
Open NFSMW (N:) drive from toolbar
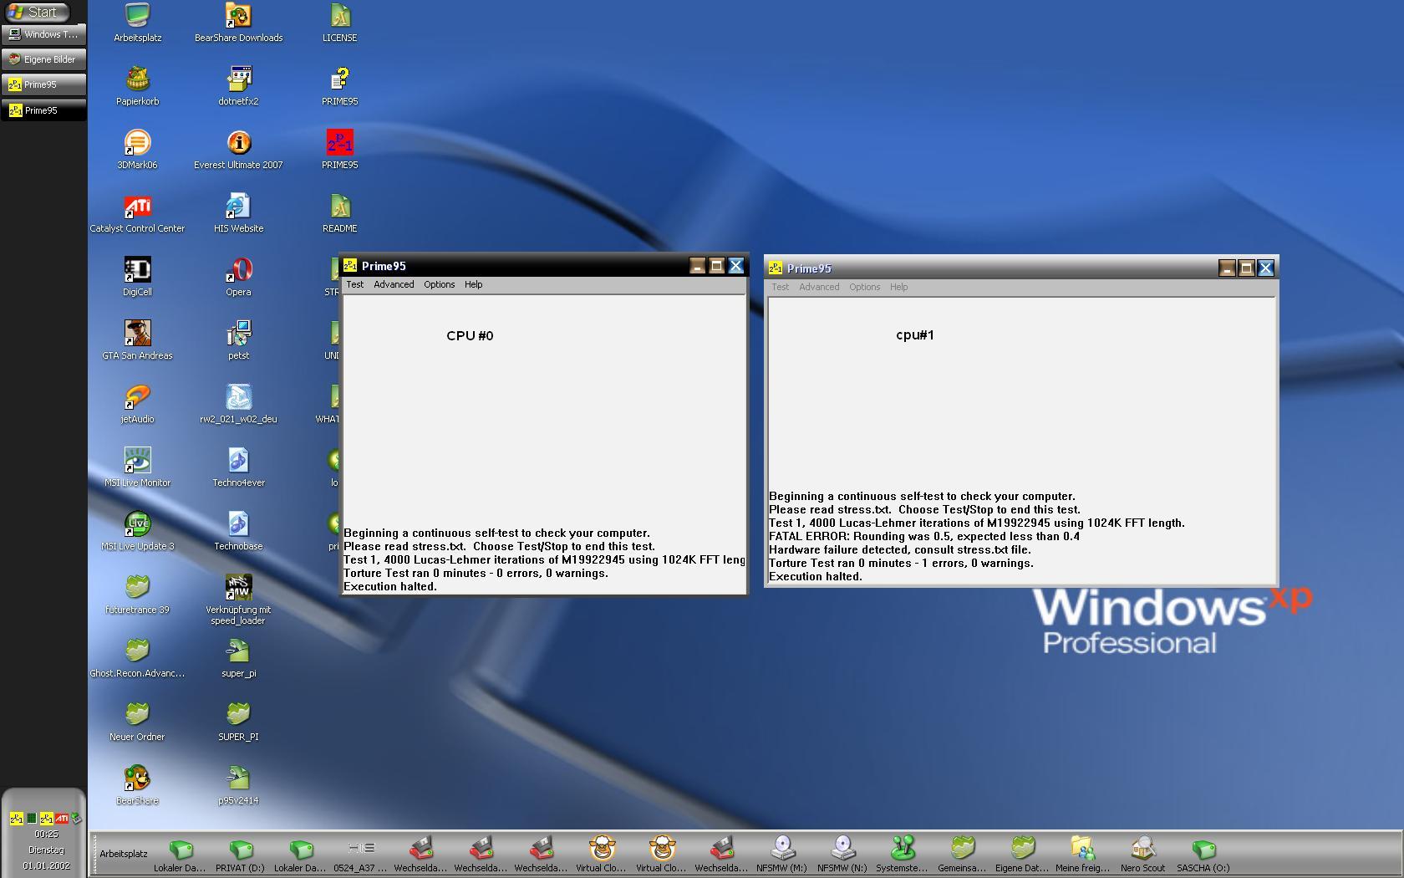(x=842, y=855)
